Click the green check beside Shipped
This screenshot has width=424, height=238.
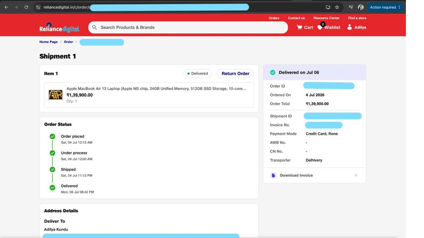pyautogui.click(x=52, y=170)
